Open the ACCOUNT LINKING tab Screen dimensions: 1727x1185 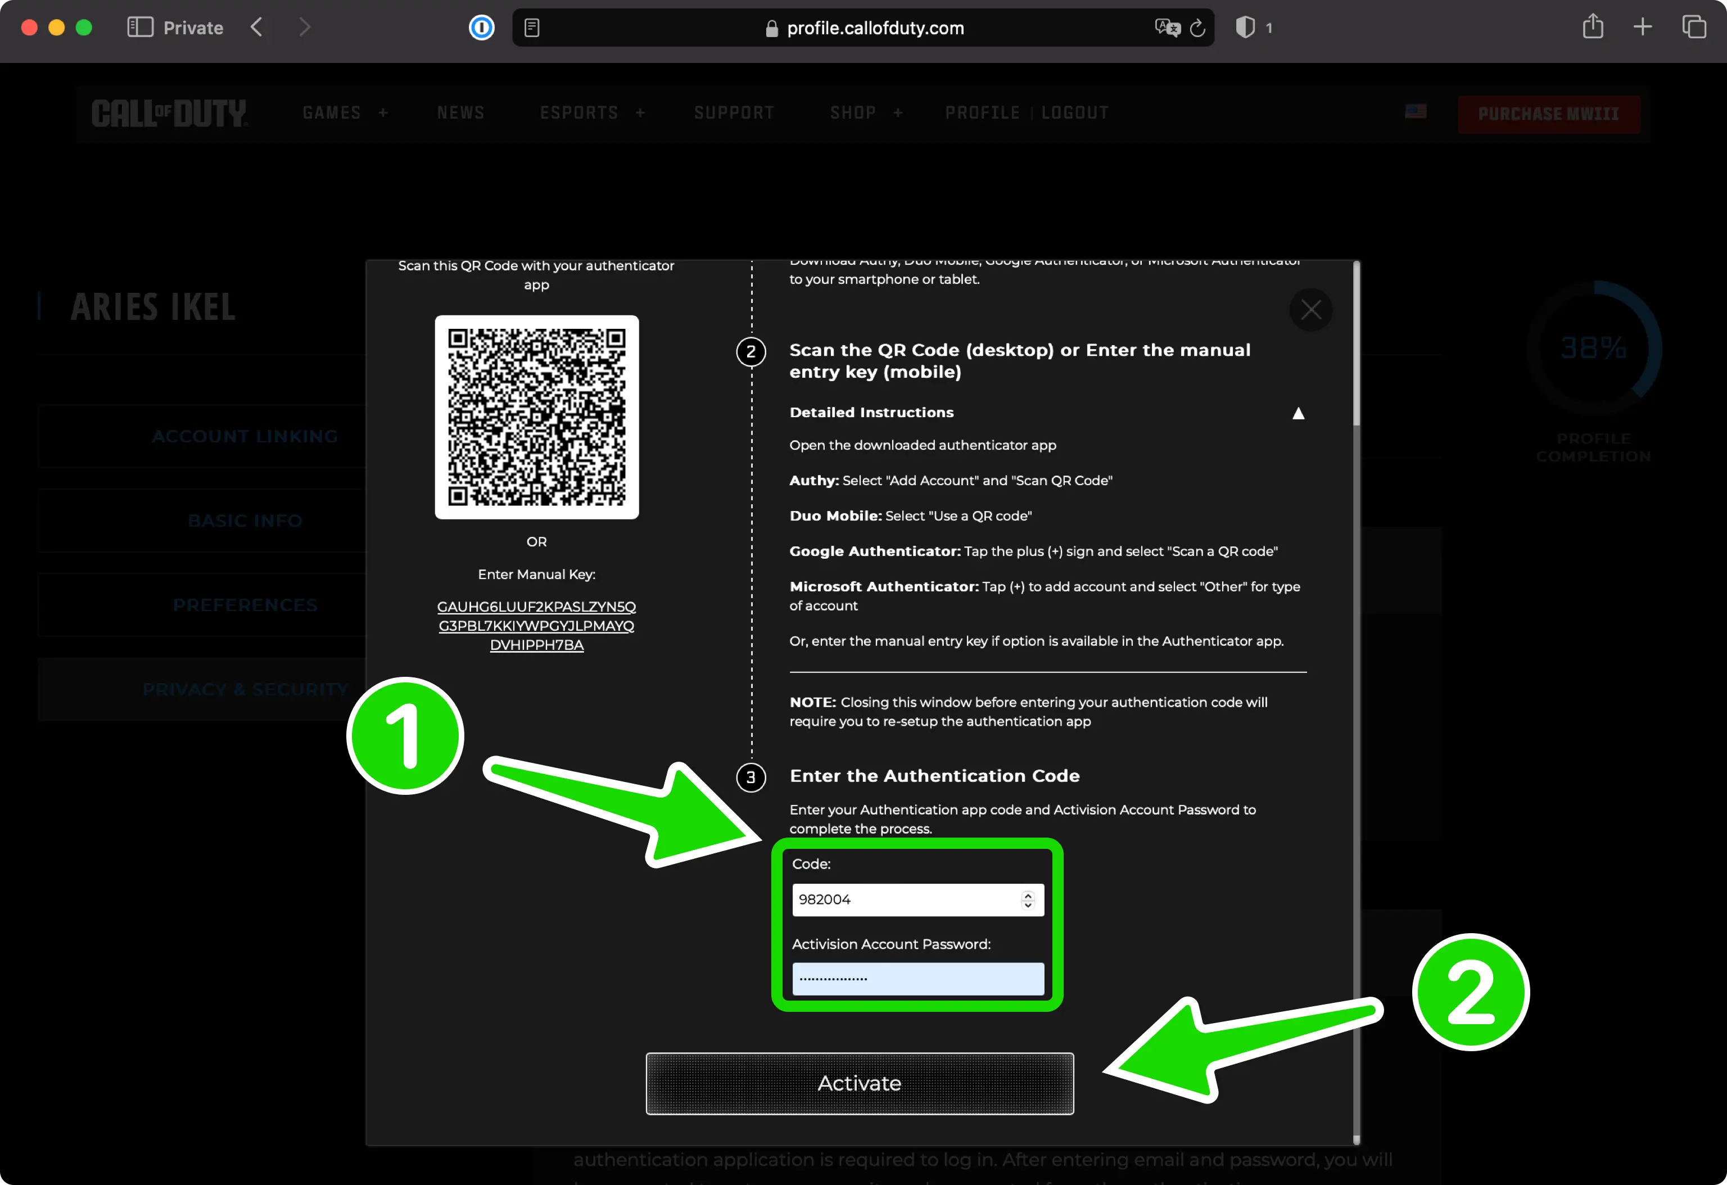pyautogui.click(x=245, y=436)
